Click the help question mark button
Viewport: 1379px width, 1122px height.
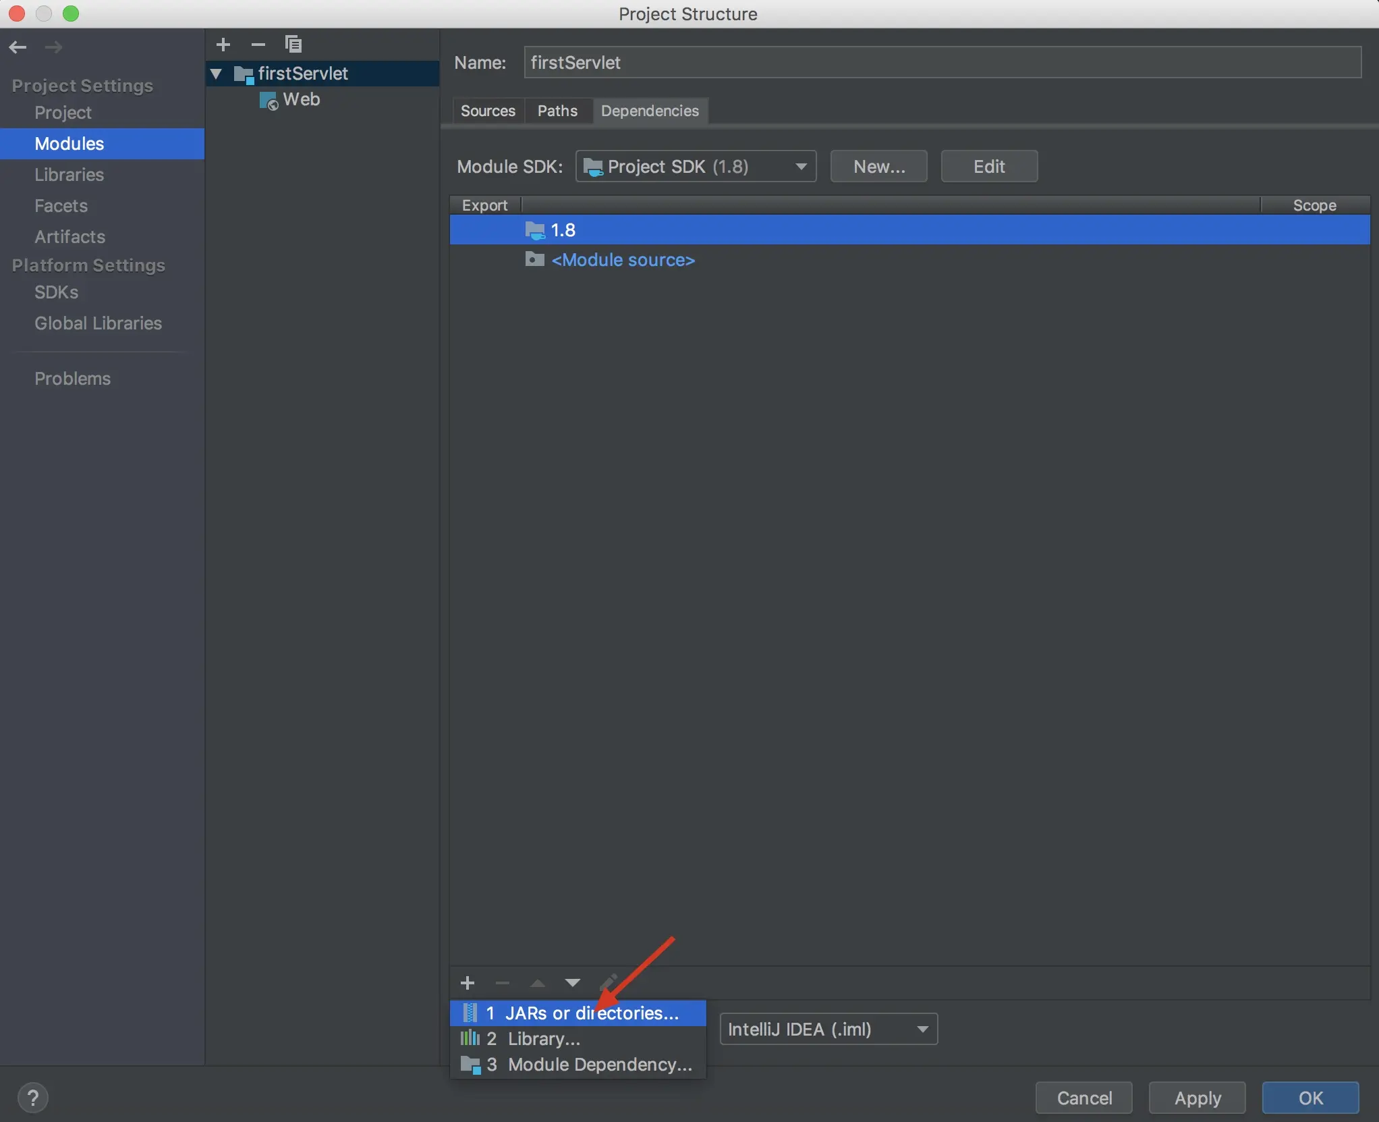(32, 1098)
